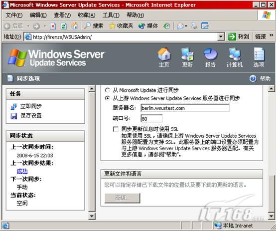This screenshot has height=231, width=276.
Task: Enable SSL when syncing update info
Action: (x=116, y=129)
